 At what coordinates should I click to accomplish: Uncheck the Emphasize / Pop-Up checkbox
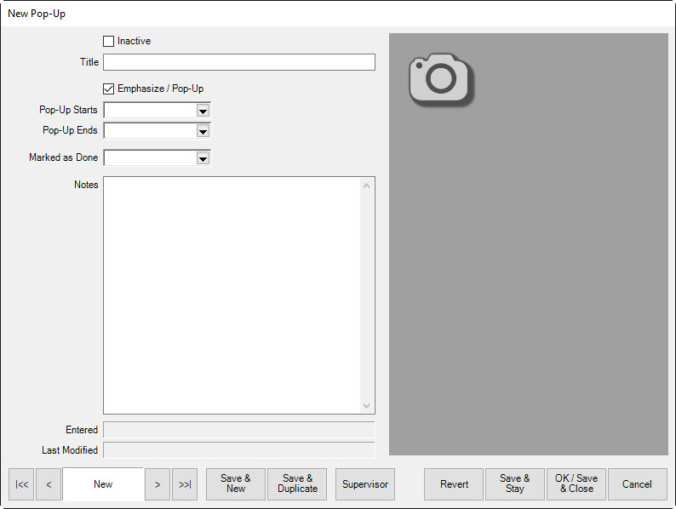point(108,89)
